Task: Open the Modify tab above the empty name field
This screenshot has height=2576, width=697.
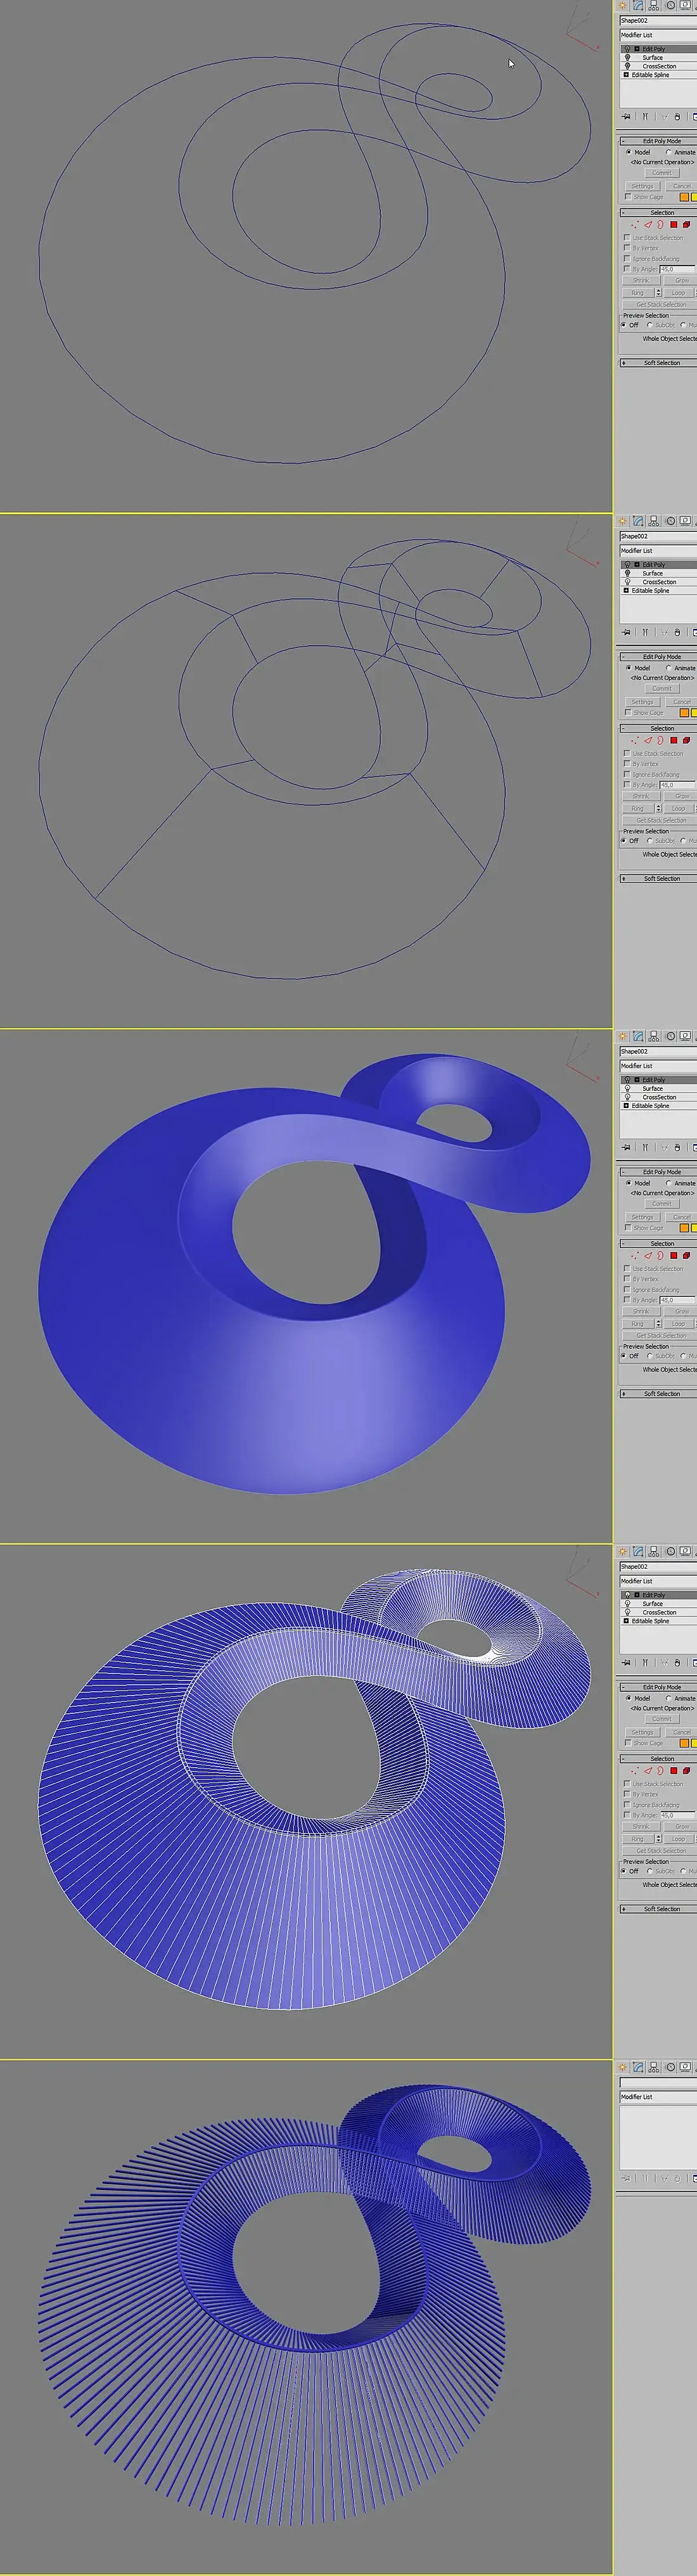Action: pos(638,2067)
